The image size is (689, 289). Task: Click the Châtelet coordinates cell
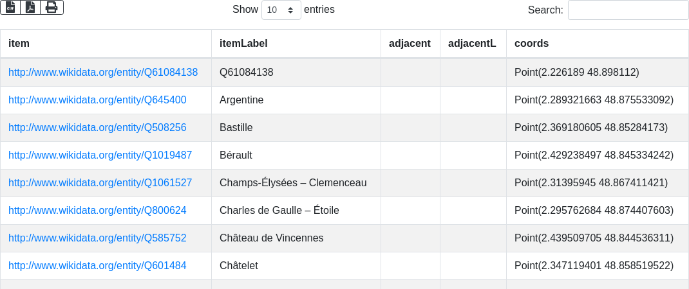click(594, 266)
